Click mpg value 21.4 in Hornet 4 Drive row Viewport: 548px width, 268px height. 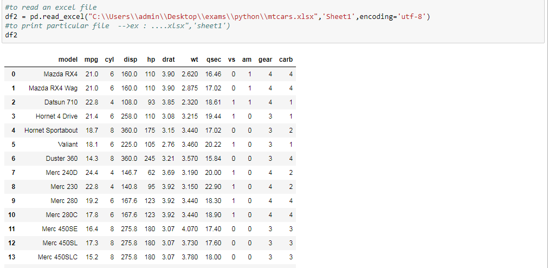(92, 116)
